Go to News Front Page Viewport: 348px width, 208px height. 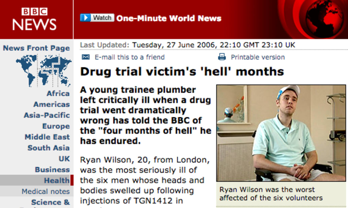point(36,48)
